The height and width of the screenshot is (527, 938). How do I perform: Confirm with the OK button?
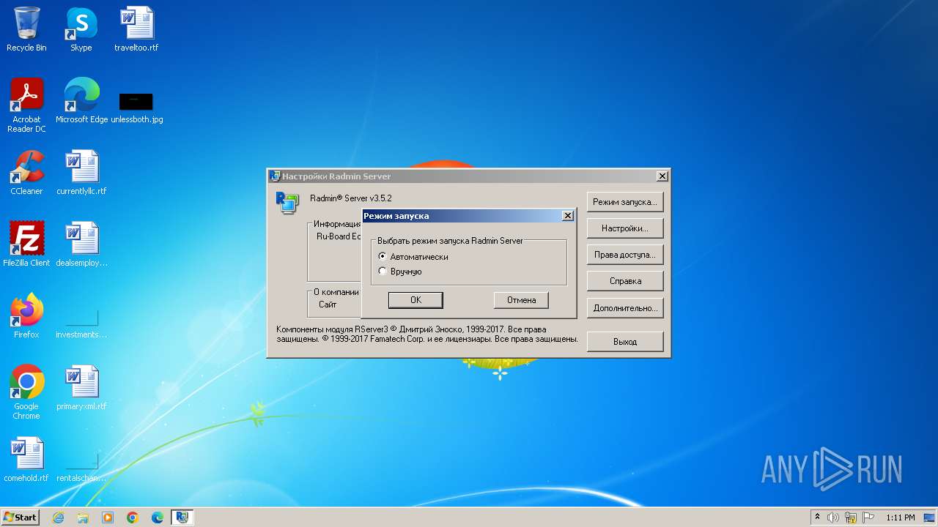pyautogui.click(x=416, y=300)
